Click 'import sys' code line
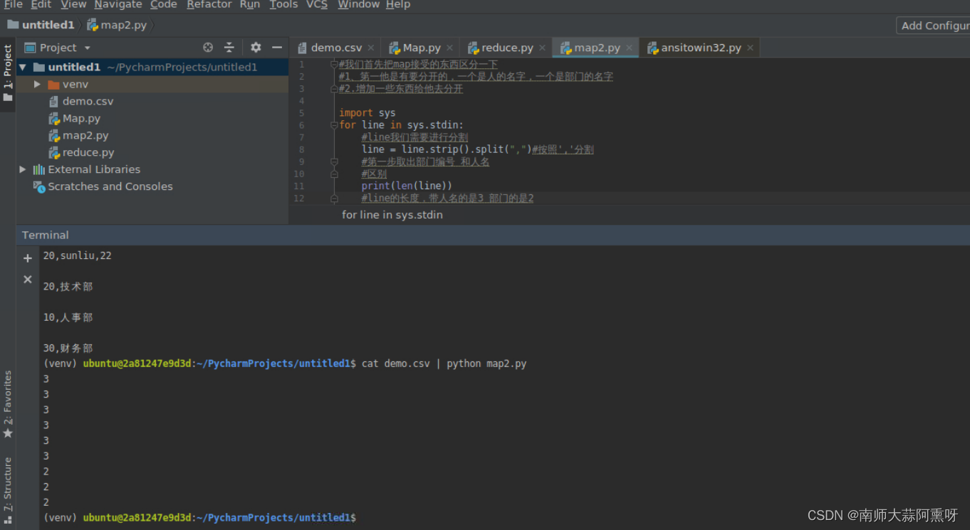This screenshot has width=970, height=530. point(367,113)
